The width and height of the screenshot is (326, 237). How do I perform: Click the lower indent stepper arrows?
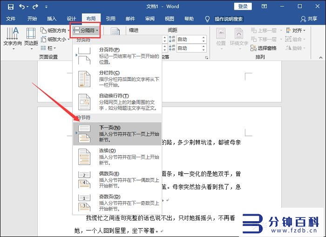[x=165, y=48]
